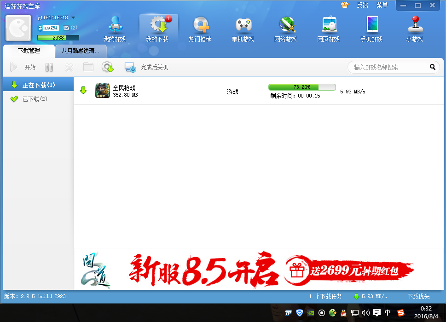This screenshot has height=322, width=446.
Task: Click the 开始 start download button
Action: [23, 67]
